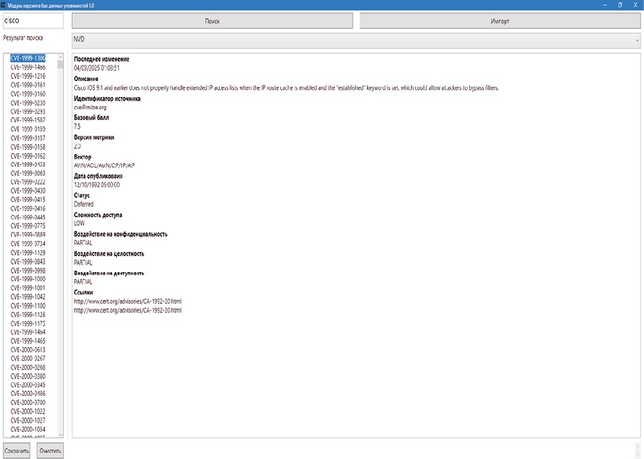The height and width of the screenshot is (459, 644).
Task: Select the highlighted CVE-1999-1306 entry
Action: coord(28,58)
